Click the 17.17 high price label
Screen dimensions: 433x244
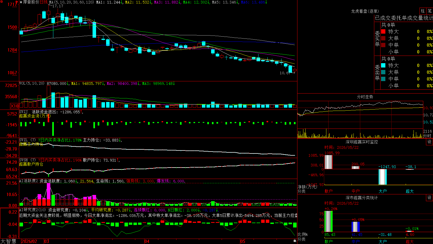pyautogui.click(x=58, y=6)
